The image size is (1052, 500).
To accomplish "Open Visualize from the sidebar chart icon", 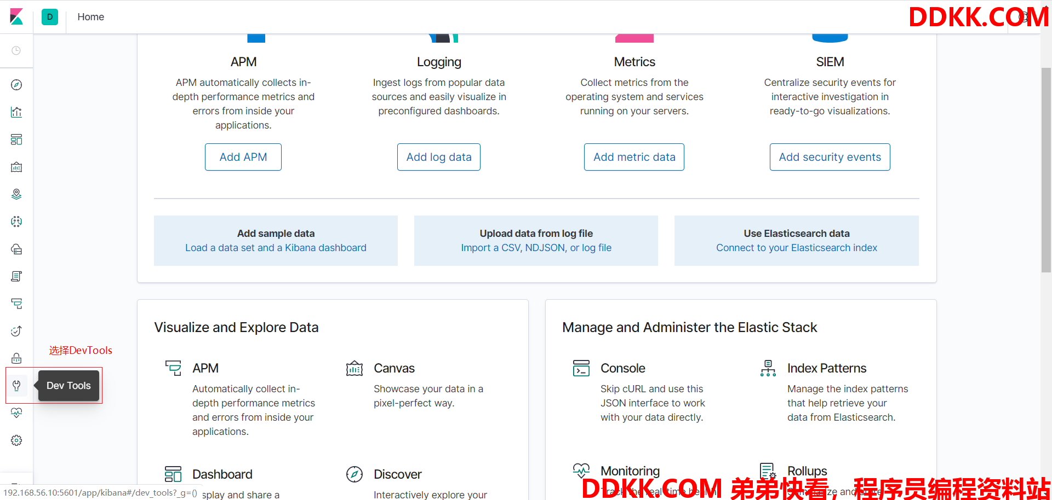I will click(16, 112).
